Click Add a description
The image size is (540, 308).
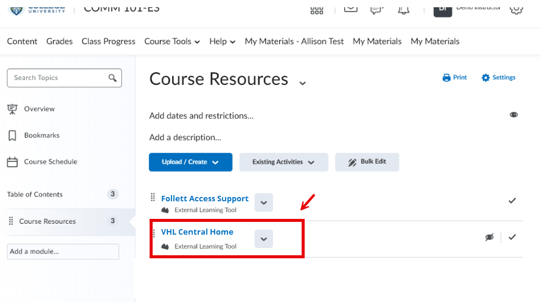pyautogui.click(x=185, y=138)
